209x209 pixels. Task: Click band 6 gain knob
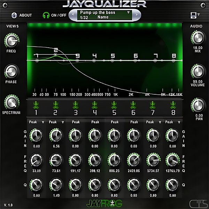pyautogui.click(x=133, y=135)
